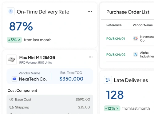Click the Vendor Name column header
The image size is (154, 114).
[143, 25]
